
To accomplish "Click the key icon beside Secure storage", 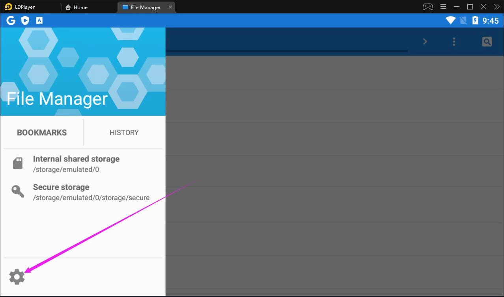I will pos(17,191).
